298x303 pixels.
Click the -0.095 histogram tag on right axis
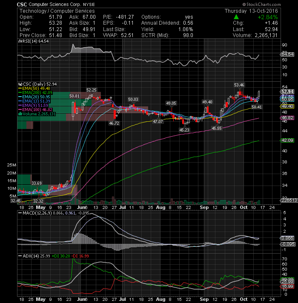(x=287, y=244)
